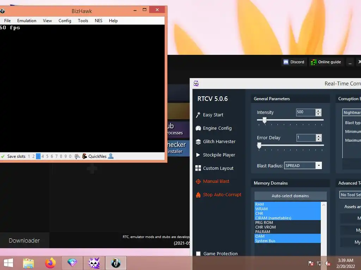Click RTCV window title bar logo icon

(196, 83)
